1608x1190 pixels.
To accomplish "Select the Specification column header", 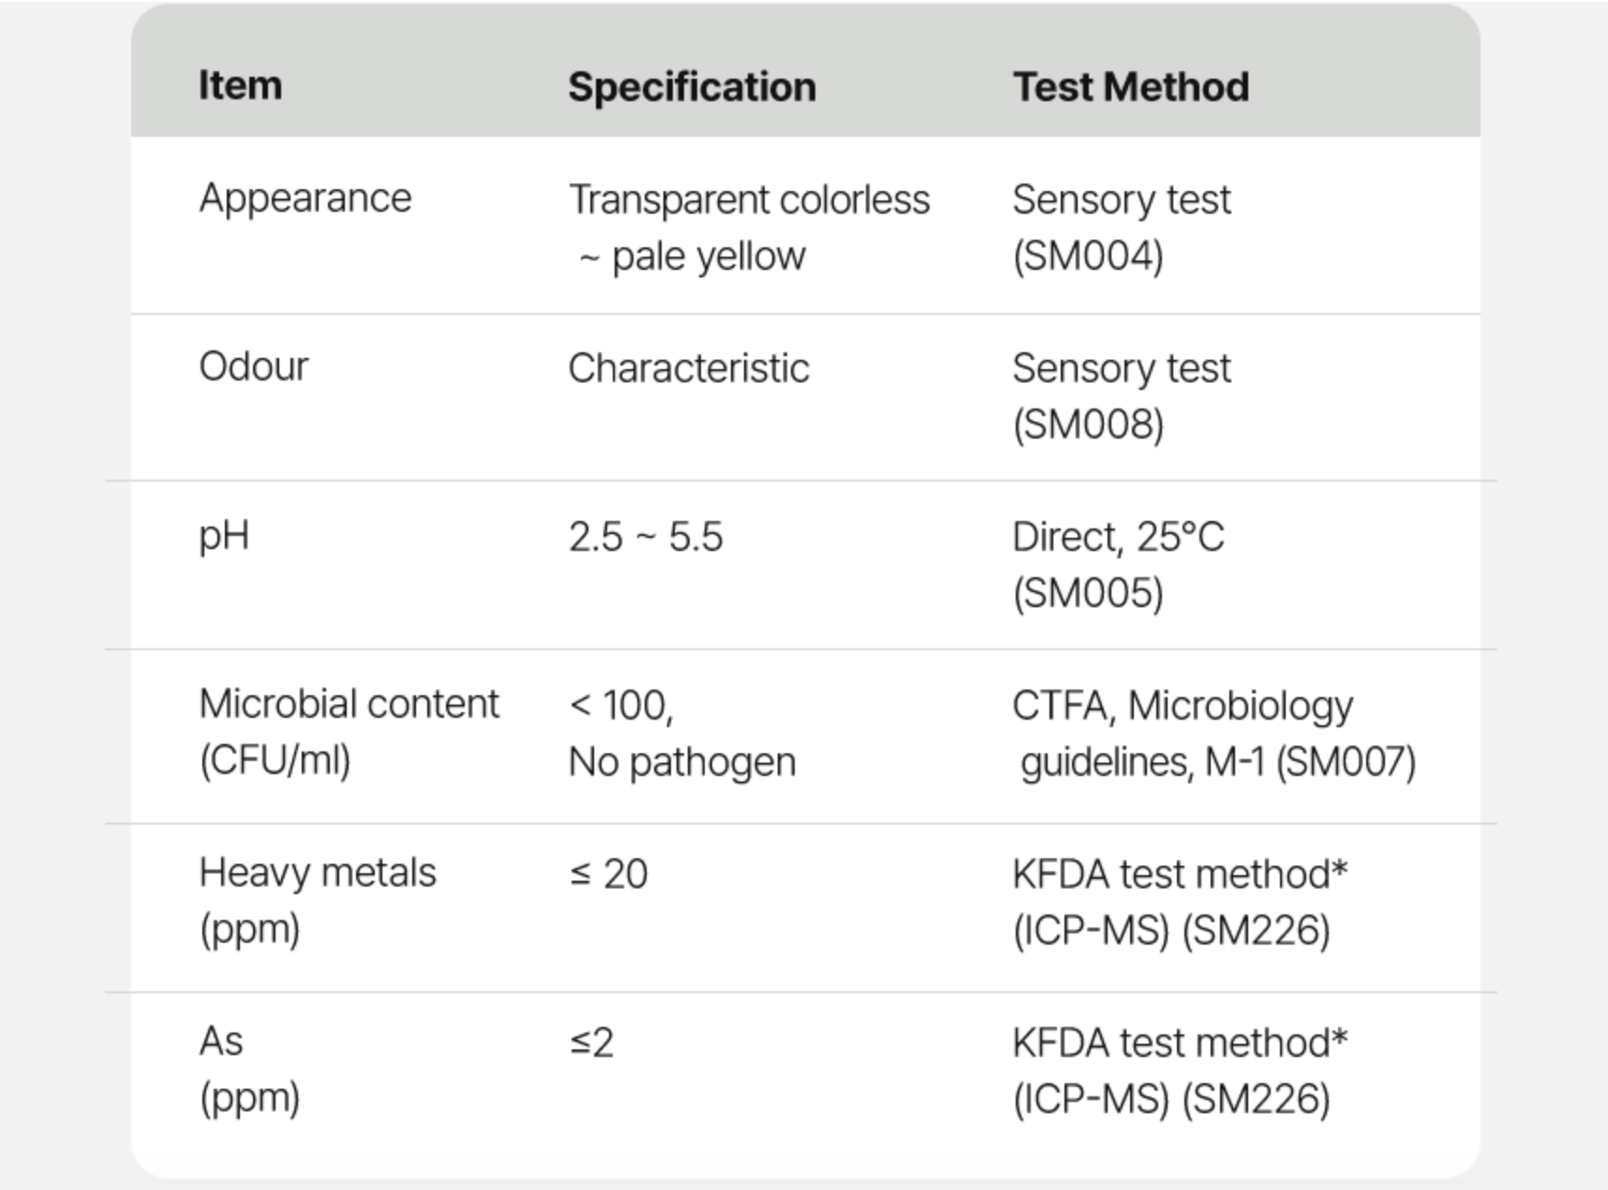I will click(x=692, y=87).
